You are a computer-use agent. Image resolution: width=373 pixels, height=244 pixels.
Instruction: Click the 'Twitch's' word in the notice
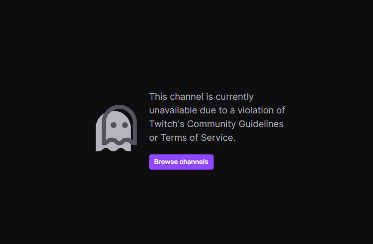(x=167, y=124)
